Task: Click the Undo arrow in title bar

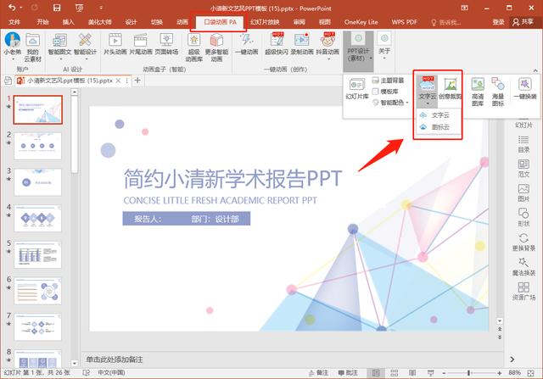Action: click(12, 8)
